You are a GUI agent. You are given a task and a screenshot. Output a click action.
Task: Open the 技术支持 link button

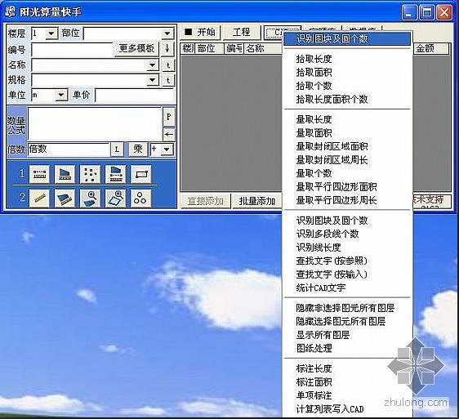[431, 200]
